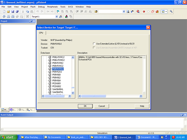This screenshot has height=140, width=187.
Task: Close the Project pane
Action: pyautogui.click(x=34, y=21)
